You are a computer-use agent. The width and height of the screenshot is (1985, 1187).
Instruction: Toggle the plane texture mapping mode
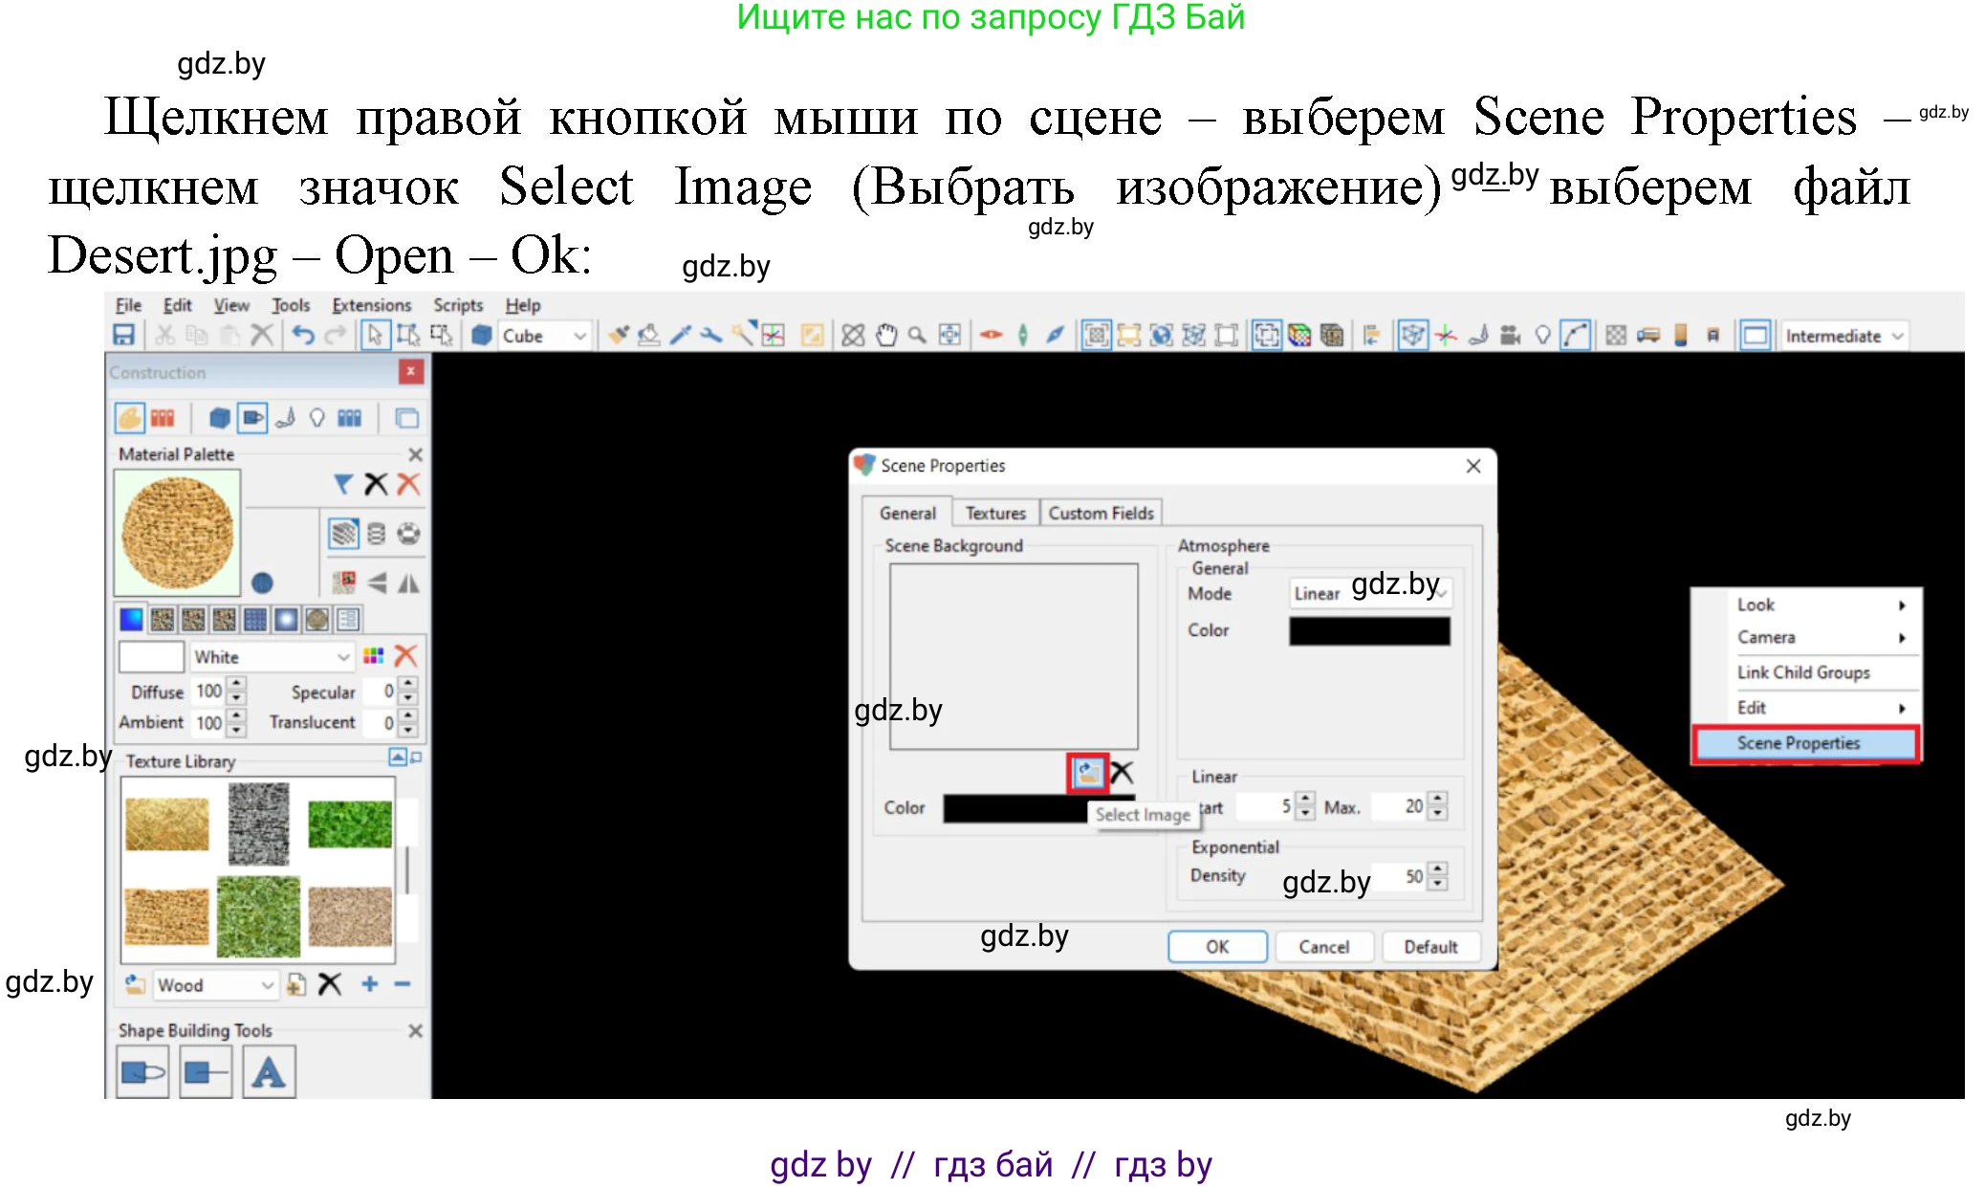pos(343,534)
